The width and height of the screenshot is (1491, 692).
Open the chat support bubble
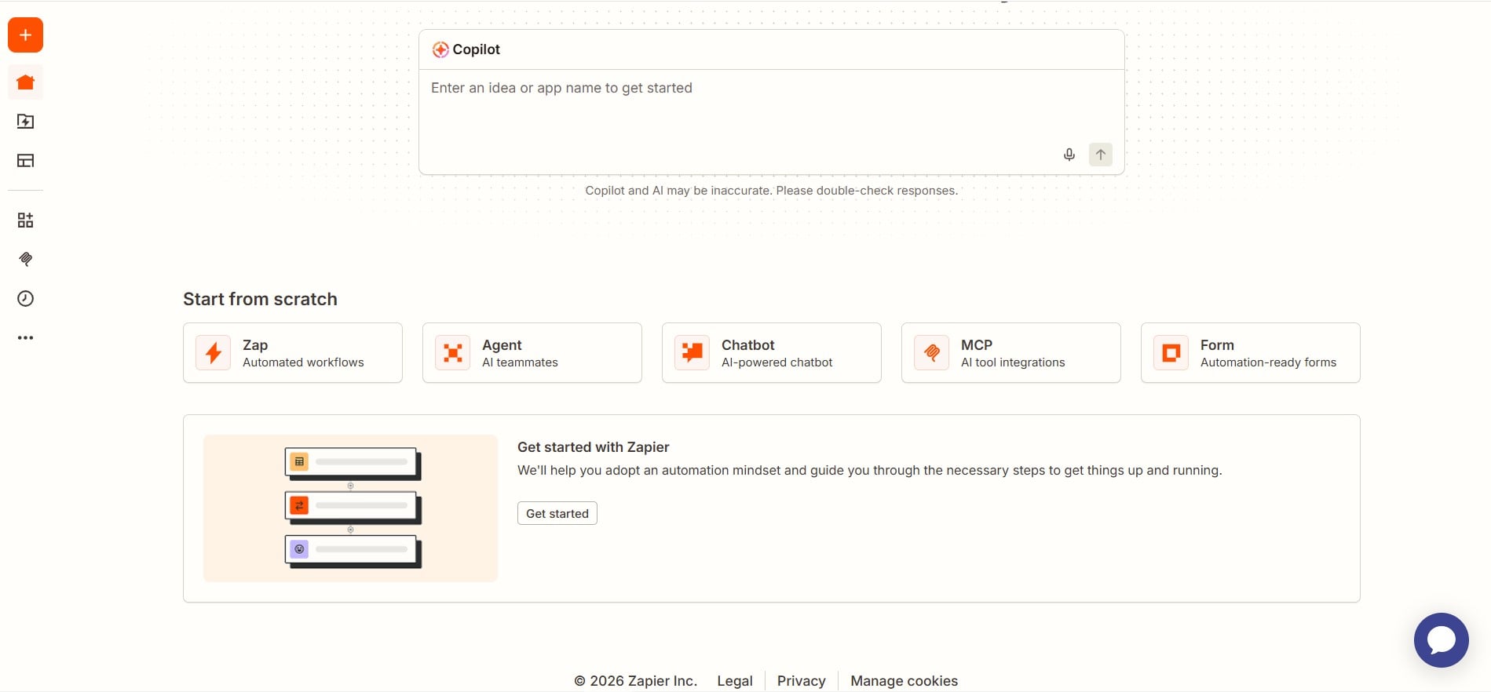(1442, 640)
